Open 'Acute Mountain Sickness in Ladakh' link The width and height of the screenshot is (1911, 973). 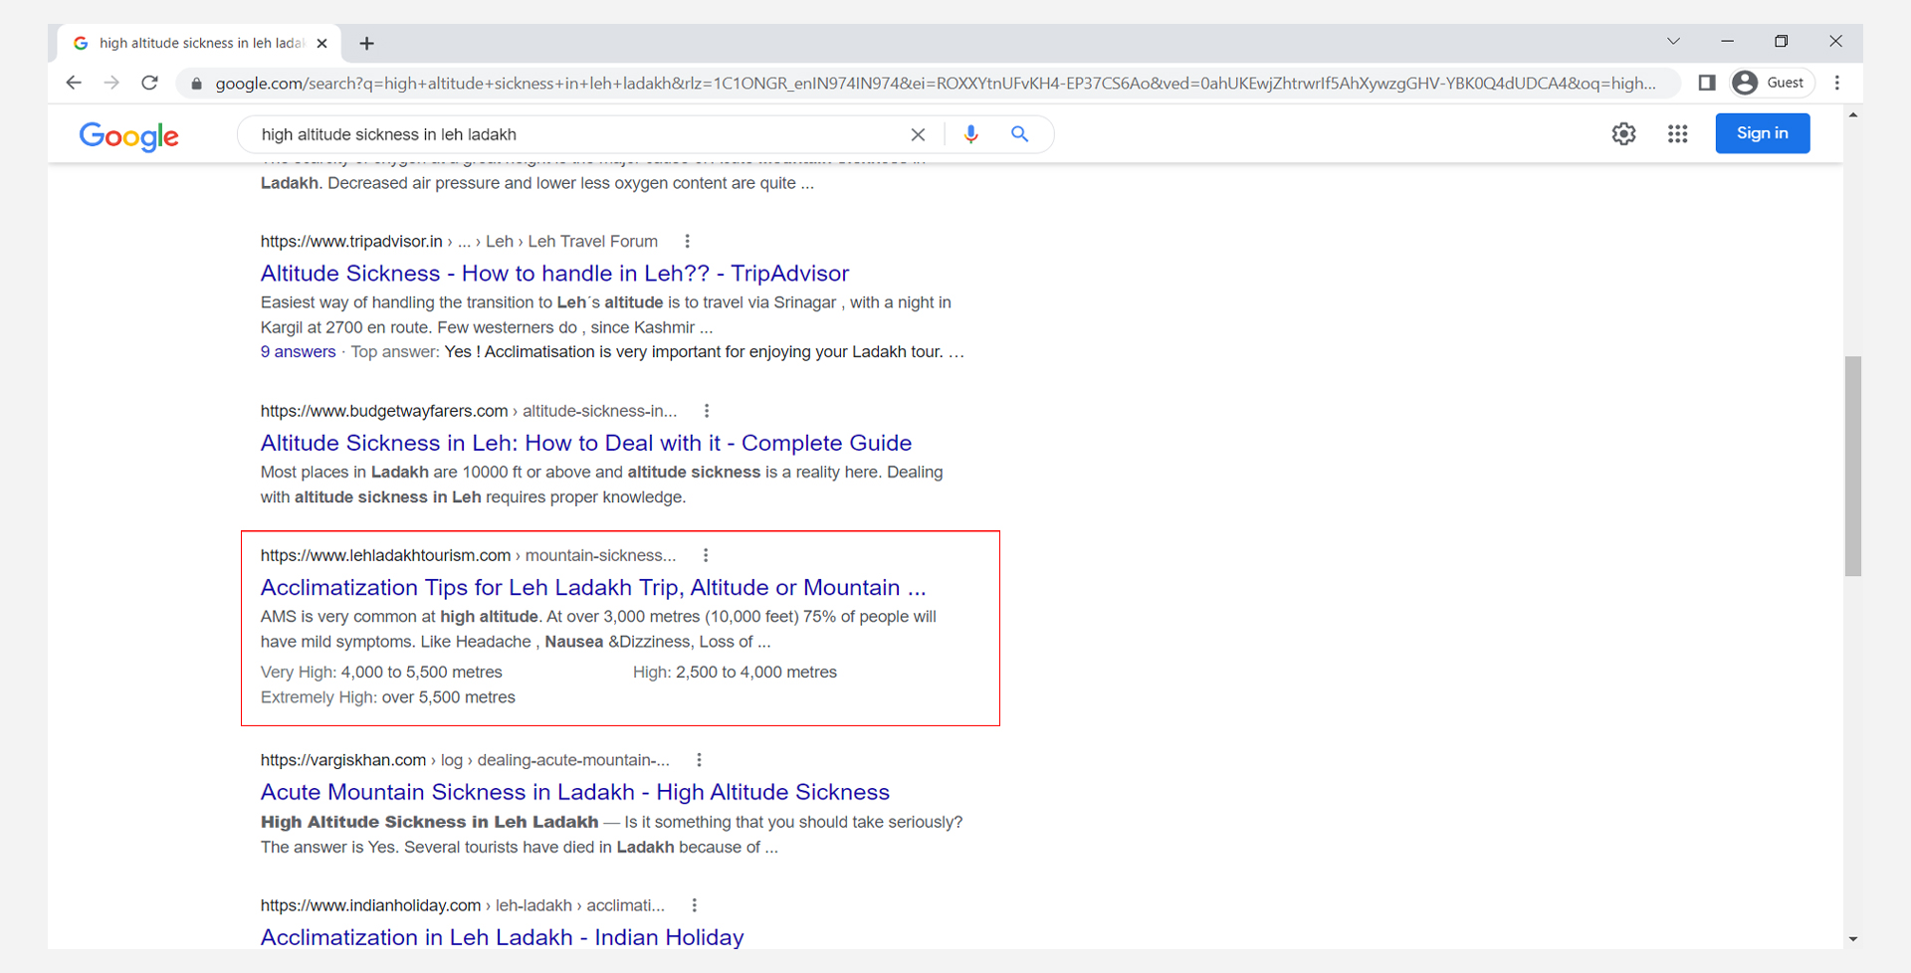tap(575, 792)
